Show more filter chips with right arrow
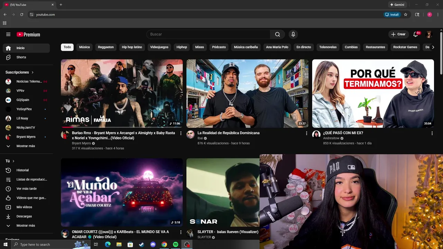Viewport: 443px width, 249px height. pyautogui.click(x=433, y=47)
